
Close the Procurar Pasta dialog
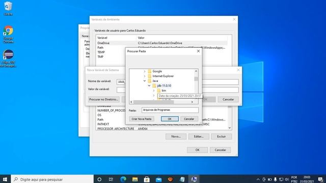pos(198,51)
